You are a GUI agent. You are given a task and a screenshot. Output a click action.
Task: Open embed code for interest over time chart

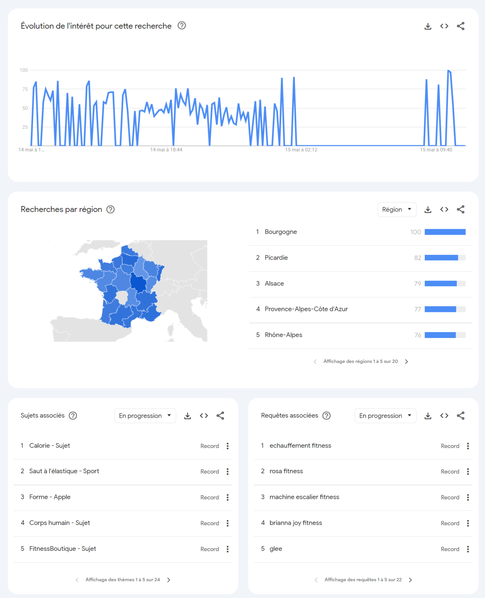[x=444, y=26]
